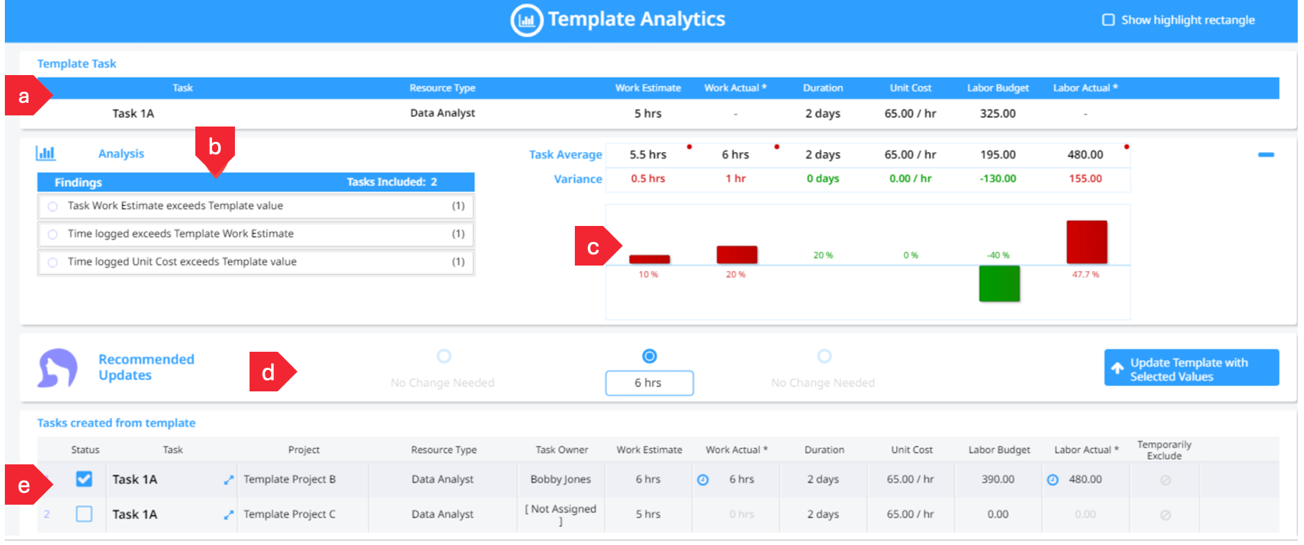Enable the Show highlight rectangle checkbox
1304x545 pixels.
pos(1109,20)
